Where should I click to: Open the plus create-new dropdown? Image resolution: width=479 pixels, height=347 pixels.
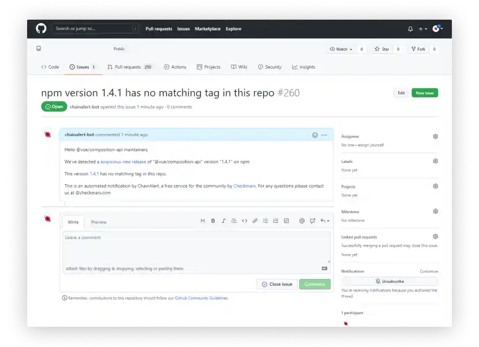pos(423,29)
